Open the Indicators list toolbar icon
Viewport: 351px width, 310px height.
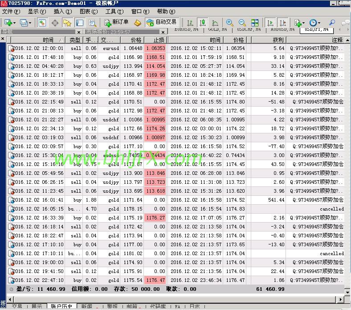(298, 23)
